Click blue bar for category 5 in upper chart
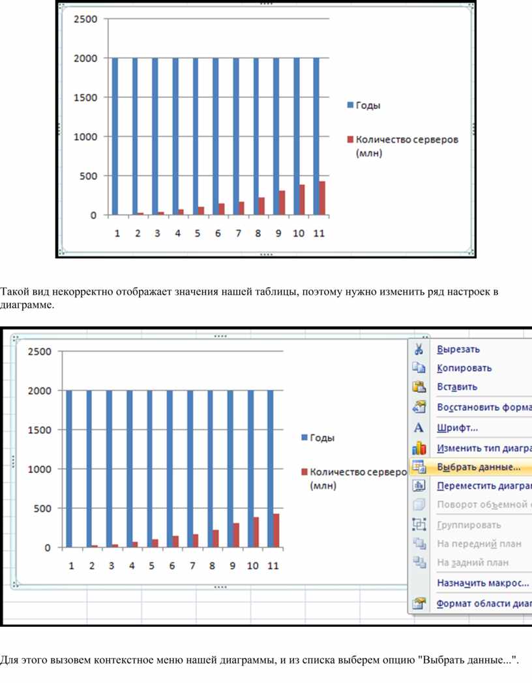 (x=196, y=136)
